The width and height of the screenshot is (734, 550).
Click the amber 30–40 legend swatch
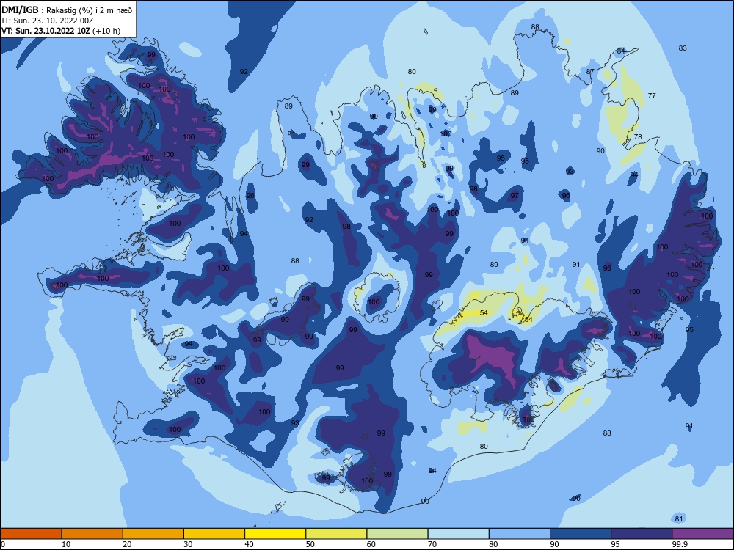214,534
